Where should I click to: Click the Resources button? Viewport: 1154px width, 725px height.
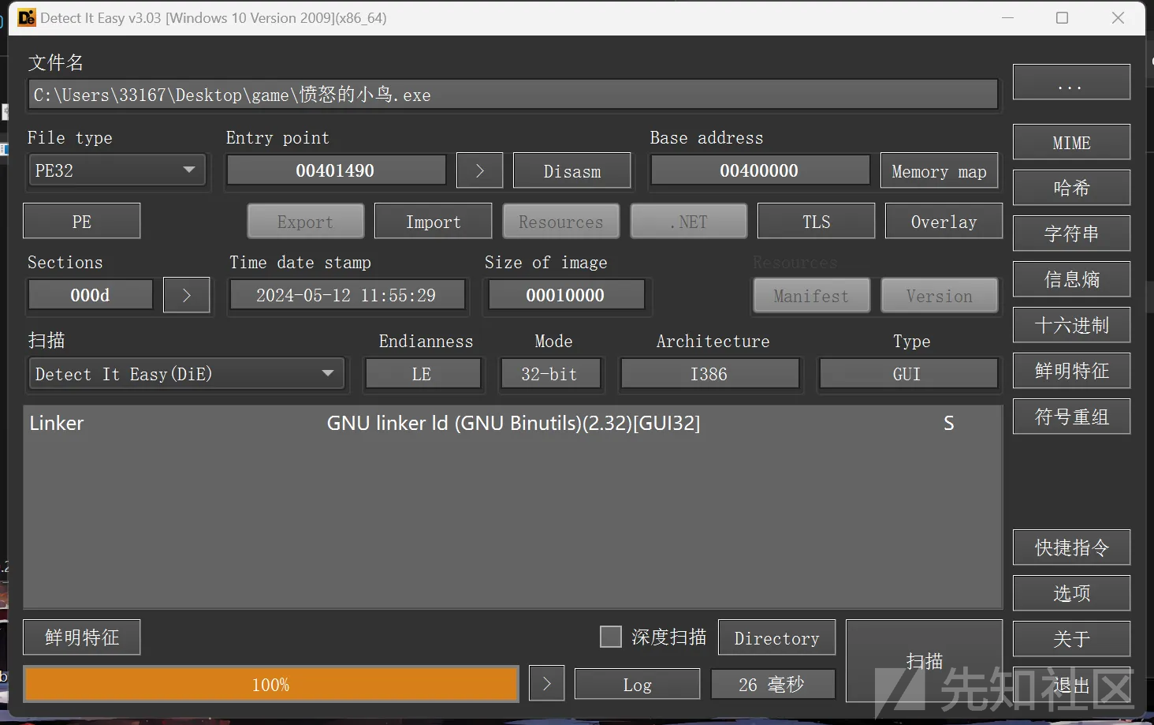tap(561, 222)
